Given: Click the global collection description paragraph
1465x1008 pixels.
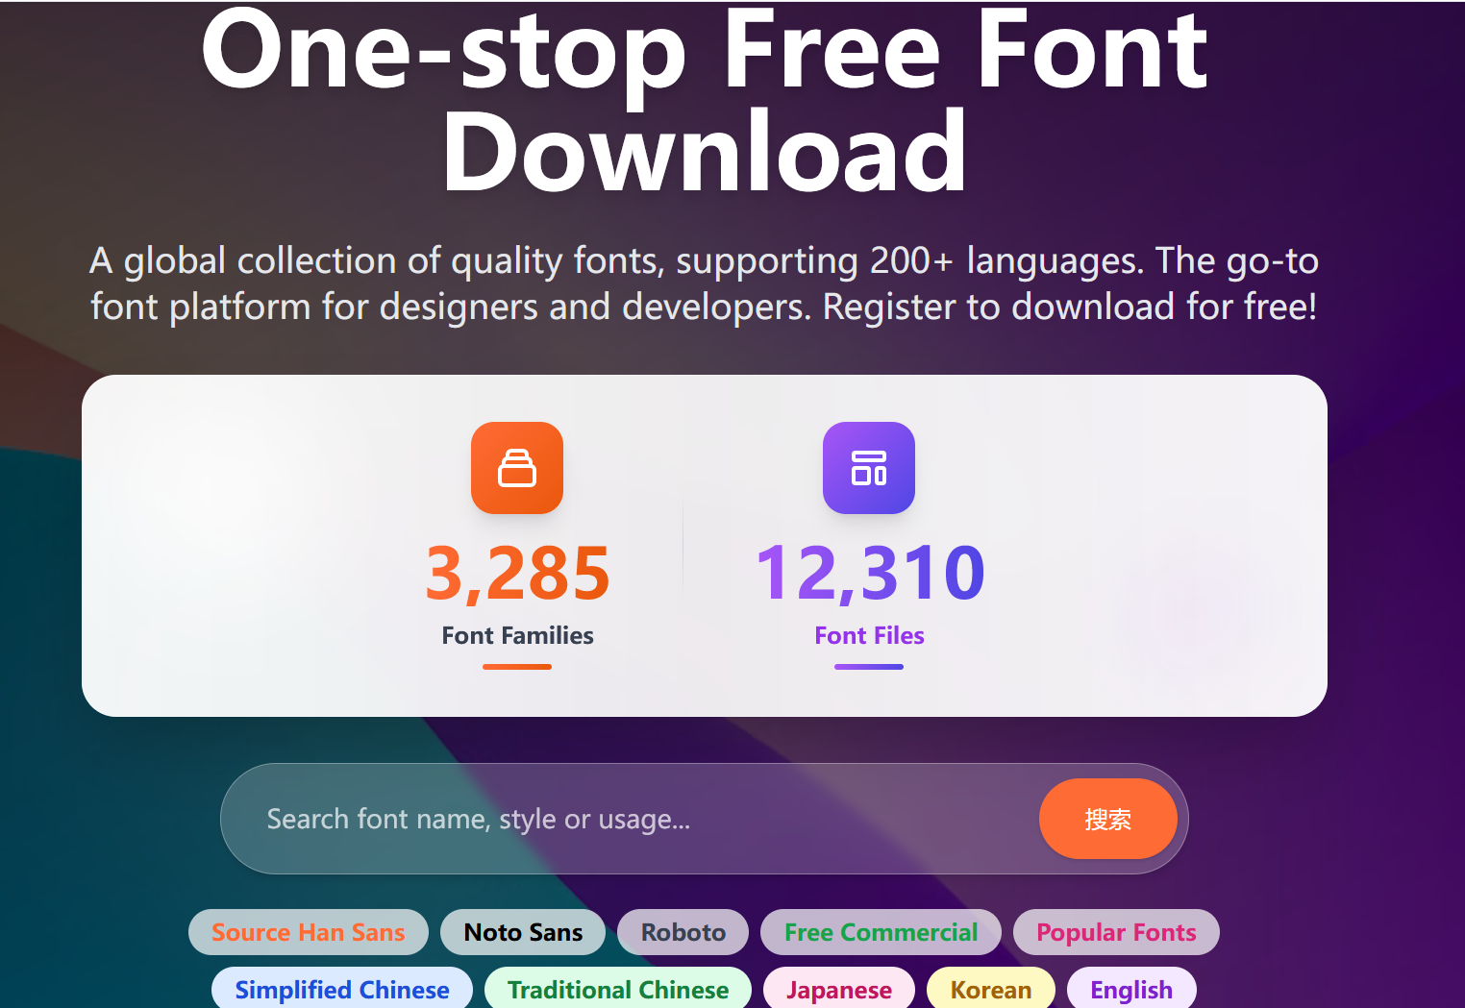Looking at the screenshot, I should [x=704, y=283].
